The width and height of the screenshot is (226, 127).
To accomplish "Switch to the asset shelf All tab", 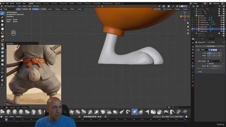I will [x=6, y=107].
